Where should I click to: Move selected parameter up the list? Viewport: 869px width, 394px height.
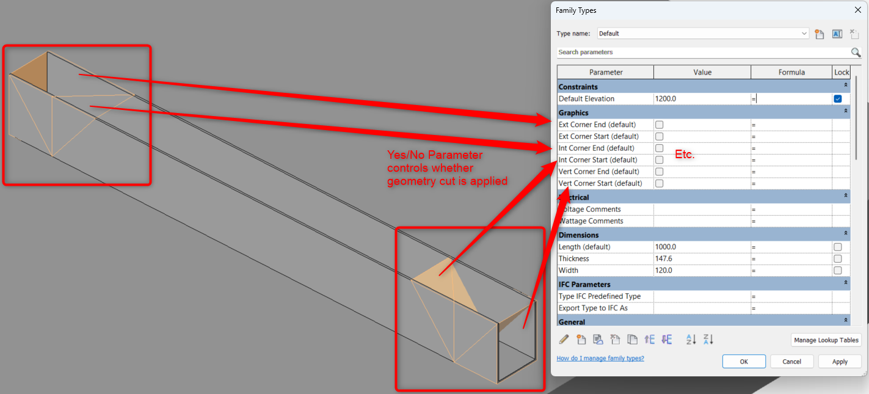tap(649, 339)
